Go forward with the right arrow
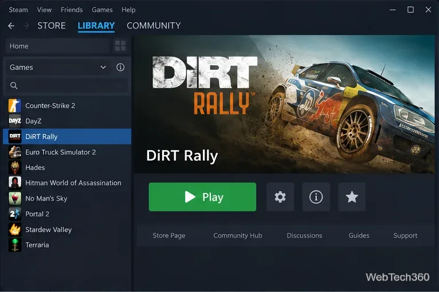Viewport: 439px width, 292px height. pos(26,26)
